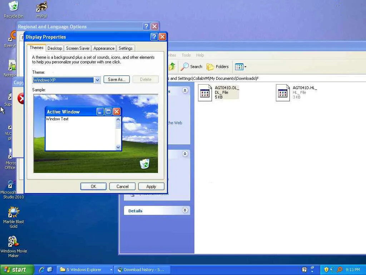
Task: Open Windows Movie Maker desktop shortcut
Action: 14,247
